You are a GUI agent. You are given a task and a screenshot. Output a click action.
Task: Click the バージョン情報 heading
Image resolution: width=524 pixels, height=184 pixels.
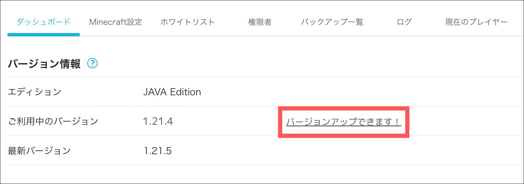point(44,64)
